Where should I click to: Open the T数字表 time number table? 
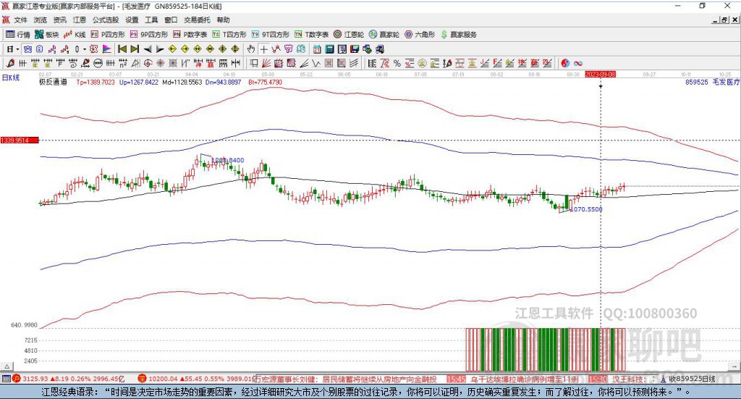tap(311, 35)
